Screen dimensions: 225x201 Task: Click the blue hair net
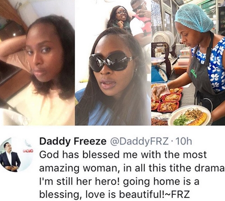[194, 17]
